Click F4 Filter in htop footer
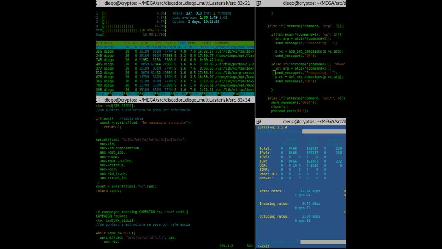The height and width of the screenshot is (249, 442). [x=147, y=94]
